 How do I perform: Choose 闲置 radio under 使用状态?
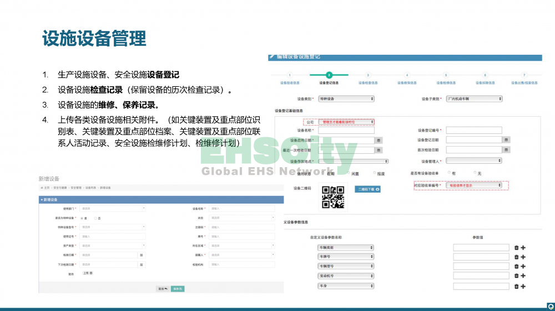pos(348,173)
